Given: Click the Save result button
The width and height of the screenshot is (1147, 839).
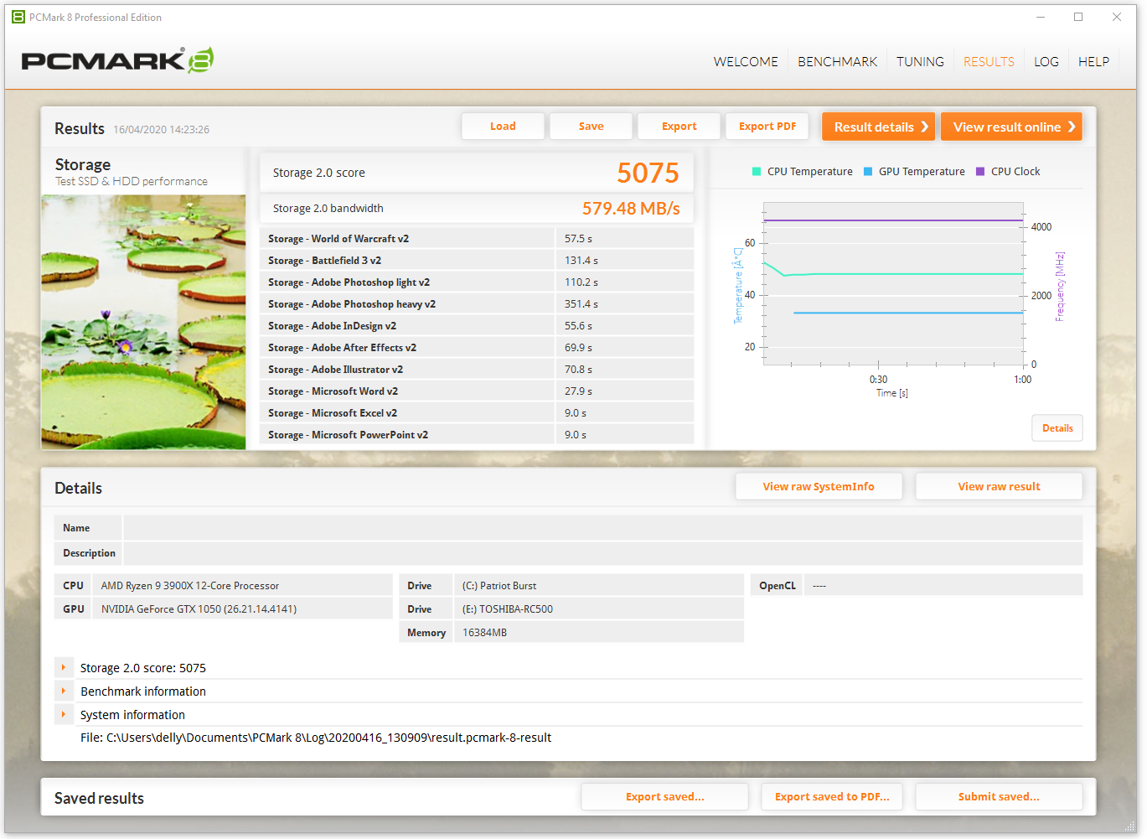Looking at the screenshot, I should point(591,127).
